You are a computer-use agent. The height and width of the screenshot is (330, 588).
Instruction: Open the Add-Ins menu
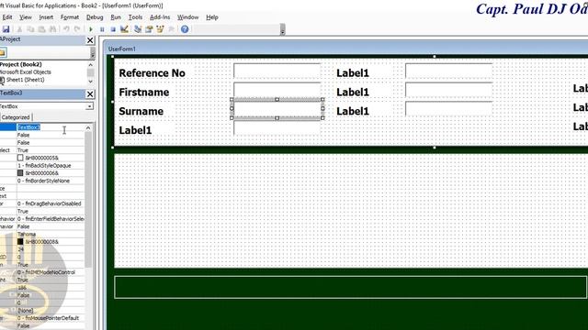click(x=160, y=17)
